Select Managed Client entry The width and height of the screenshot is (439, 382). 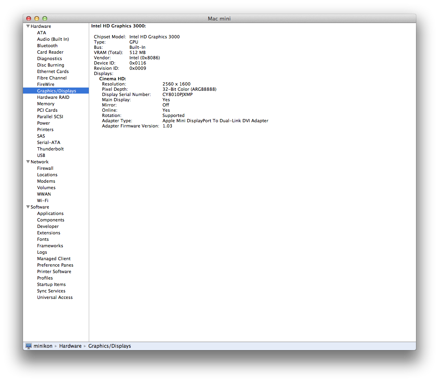pos(54,259)
